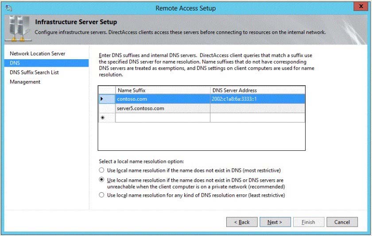Click the Finish button
This screenshot has height=236, width=372.
308,222
